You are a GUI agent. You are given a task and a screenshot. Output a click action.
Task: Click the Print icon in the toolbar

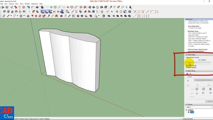(37, 7)
